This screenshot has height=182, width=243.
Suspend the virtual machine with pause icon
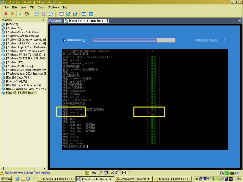[x=13, y=14]
